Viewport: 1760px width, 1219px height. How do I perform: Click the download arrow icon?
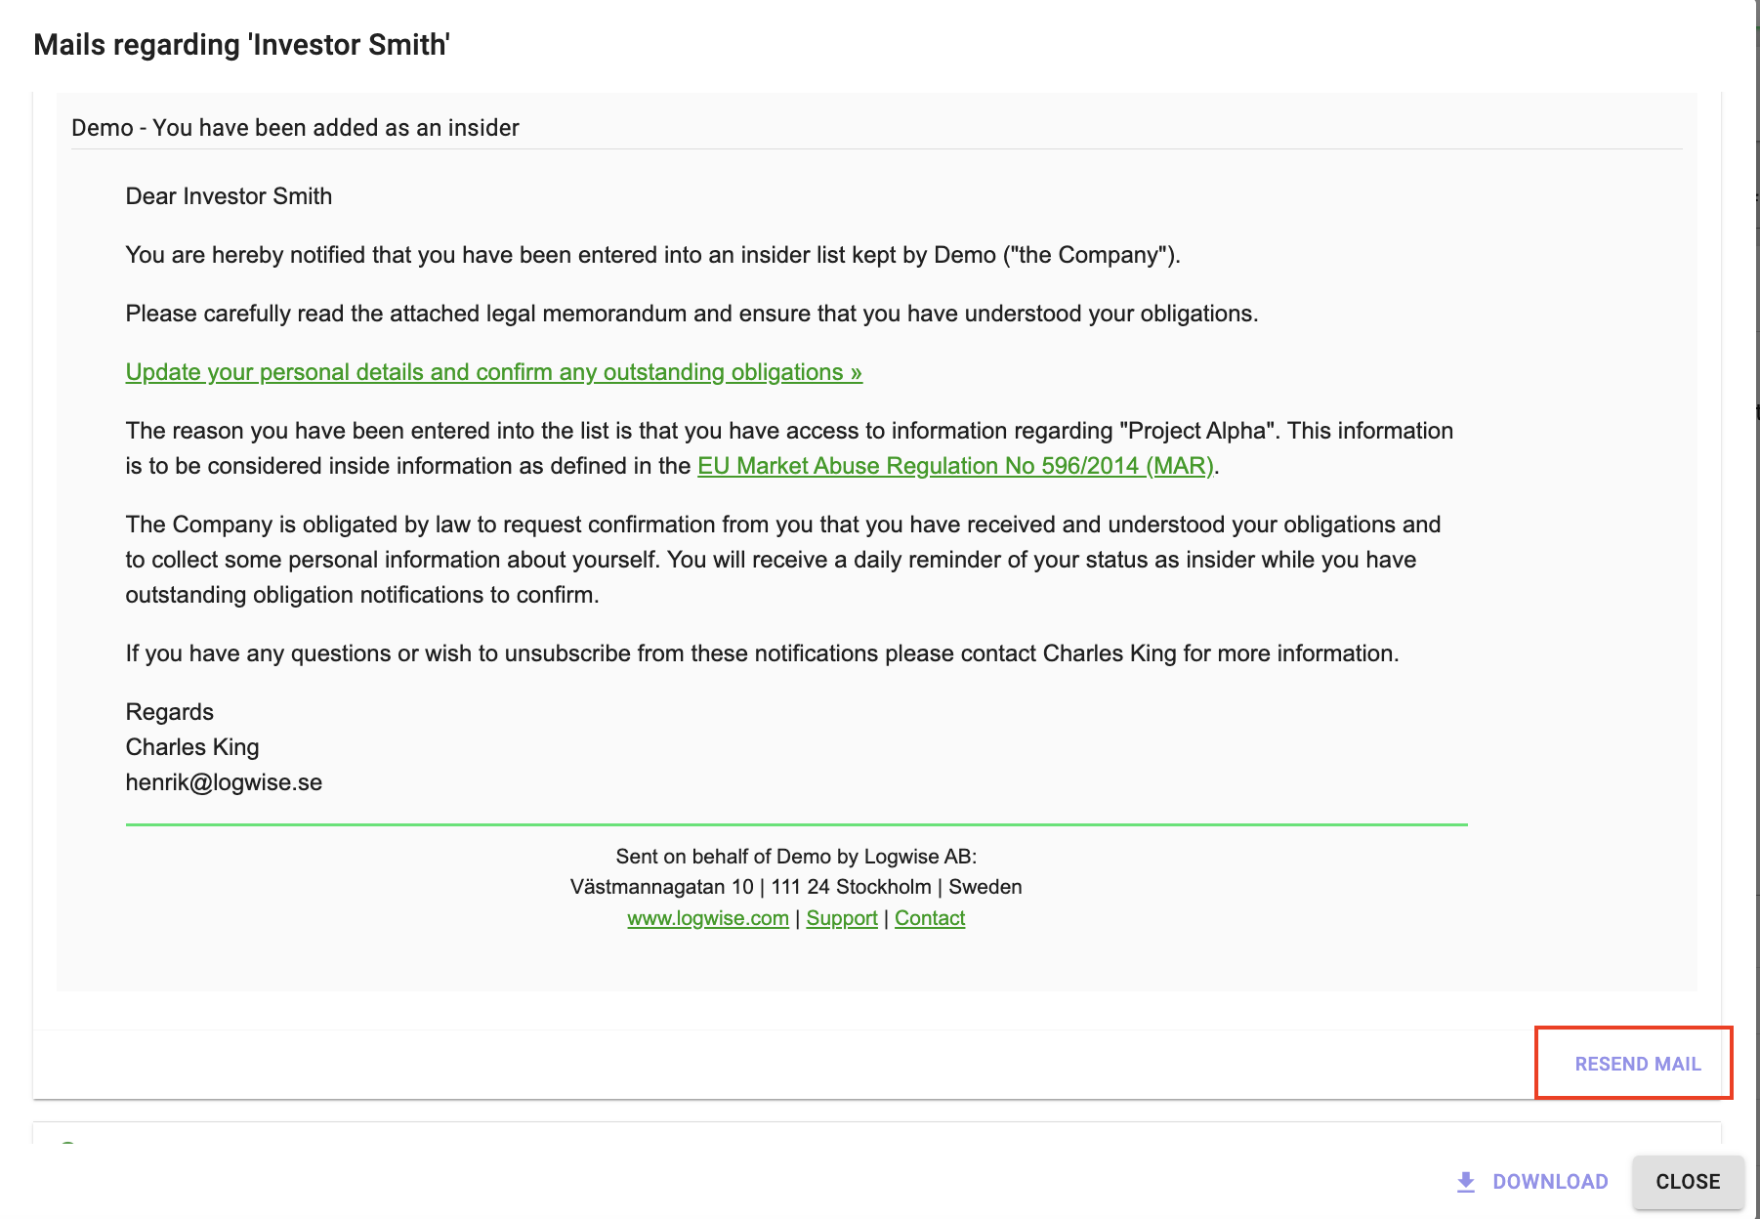coord(1465,1182)
